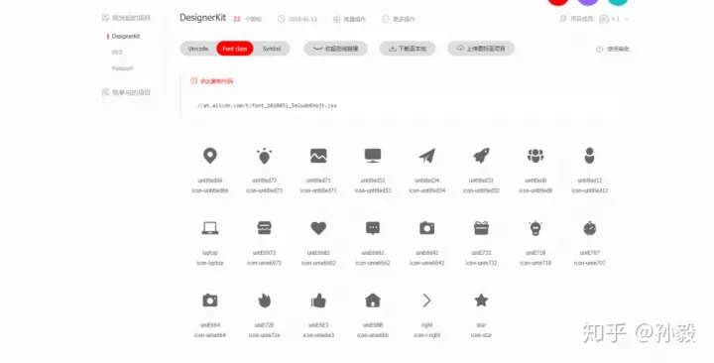
Task: Click the star icon
Action: tap(481, 301)
